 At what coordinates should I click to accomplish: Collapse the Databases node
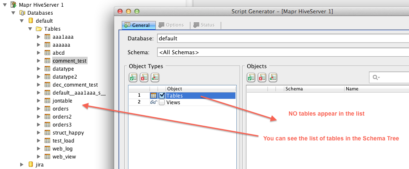(x=13, y=13)
